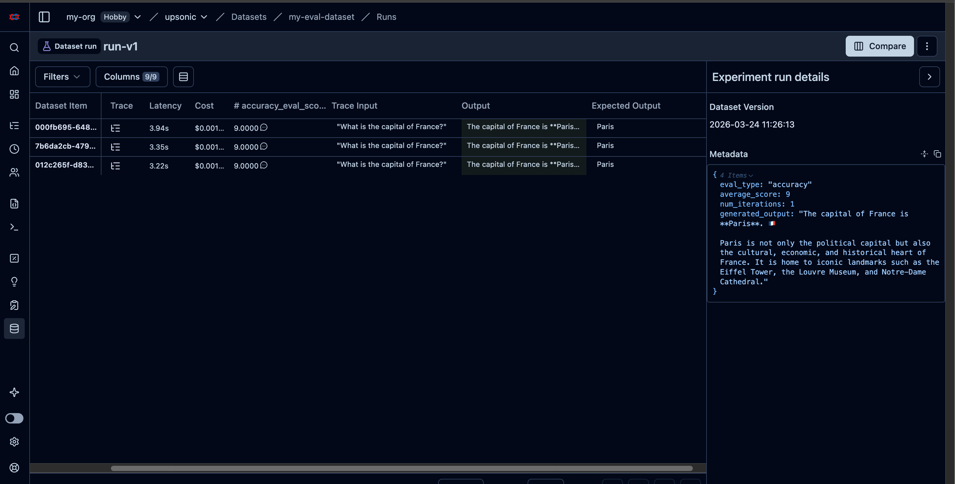This screenshot has width=955, height=484.
Task: Click the Trace Input column header
Action: pos(355,106)
